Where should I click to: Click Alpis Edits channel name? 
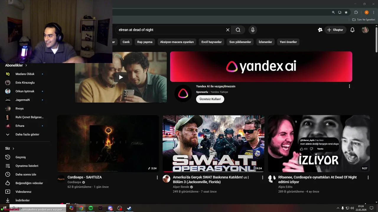[x=285, y=187]
